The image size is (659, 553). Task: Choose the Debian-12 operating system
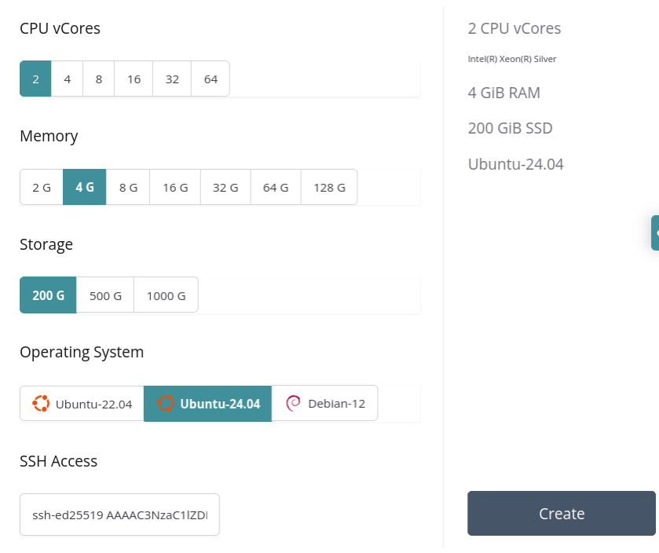point(324,404)
